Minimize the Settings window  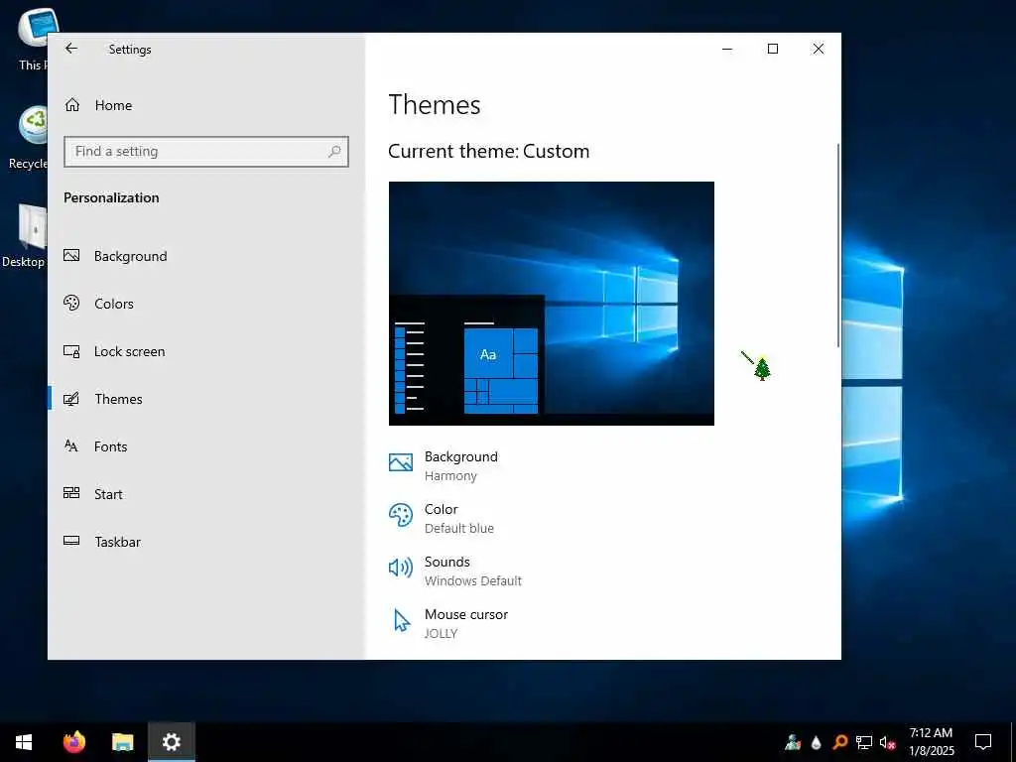pos(727,49)
